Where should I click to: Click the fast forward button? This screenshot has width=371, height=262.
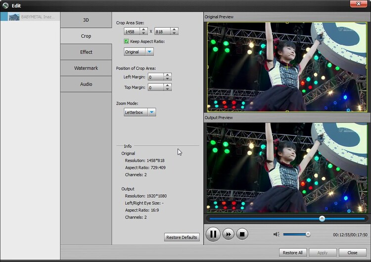point(229,234)
